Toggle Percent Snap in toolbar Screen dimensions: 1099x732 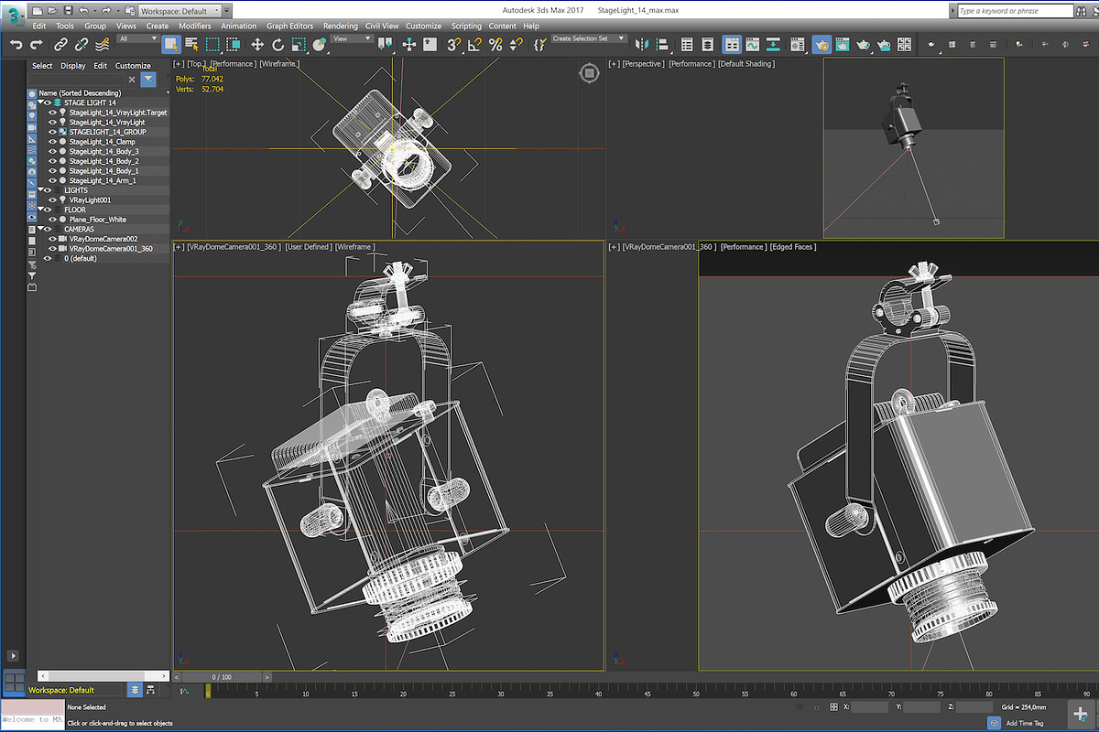click(495, 44)
